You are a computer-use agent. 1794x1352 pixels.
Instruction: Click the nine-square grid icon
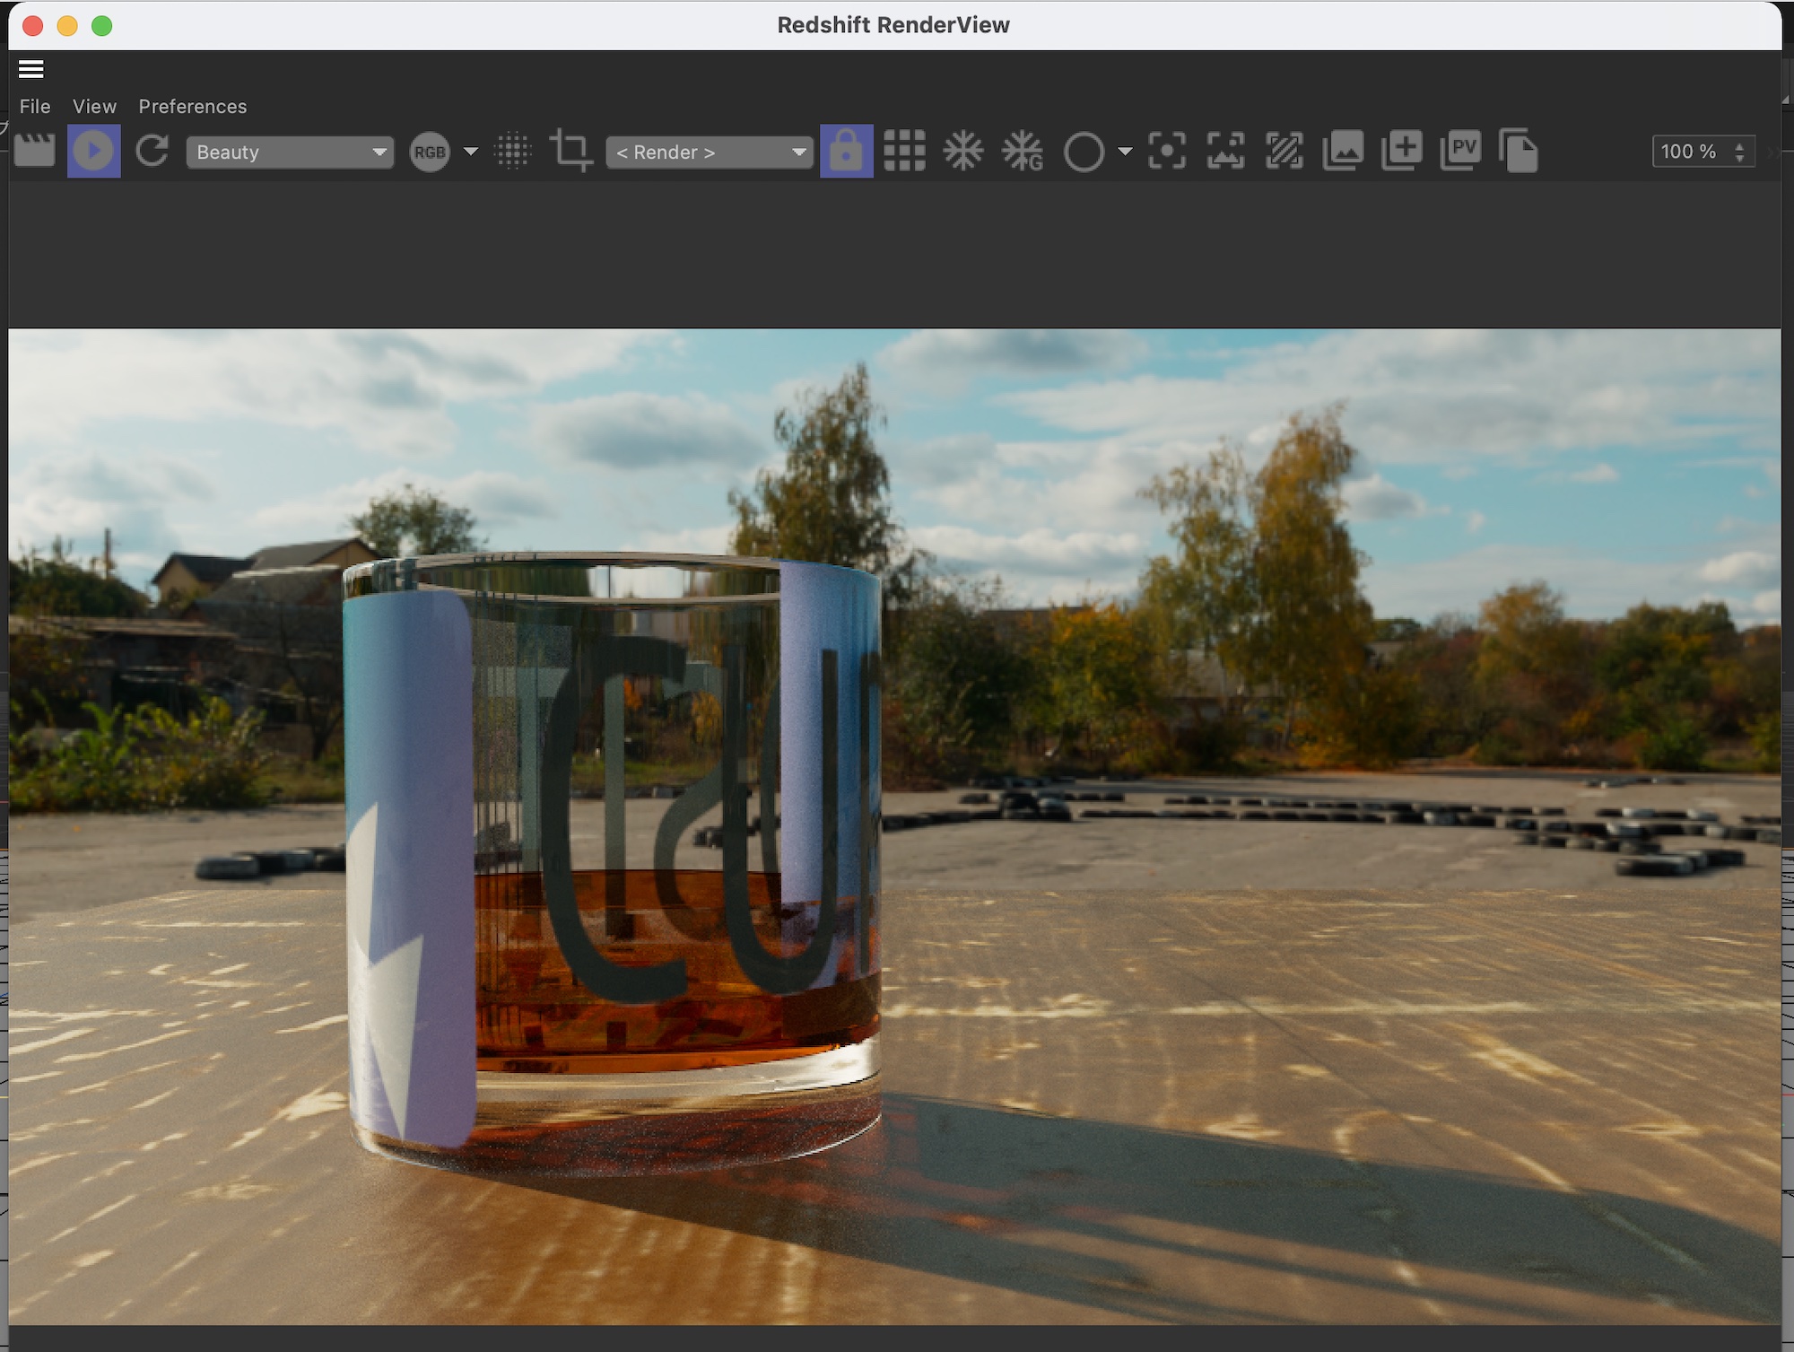904,151
